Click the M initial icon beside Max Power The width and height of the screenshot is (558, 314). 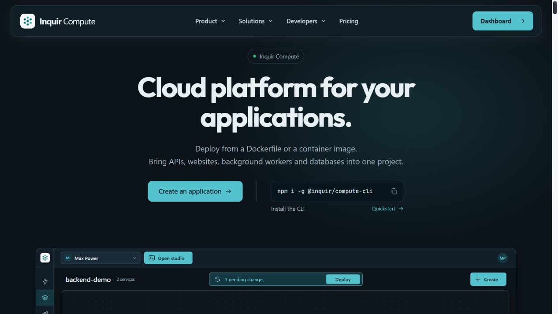point(68,258)
